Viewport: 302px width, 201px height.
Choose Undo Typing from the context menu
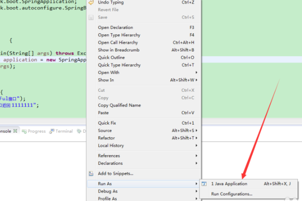(x=144, y=3)
